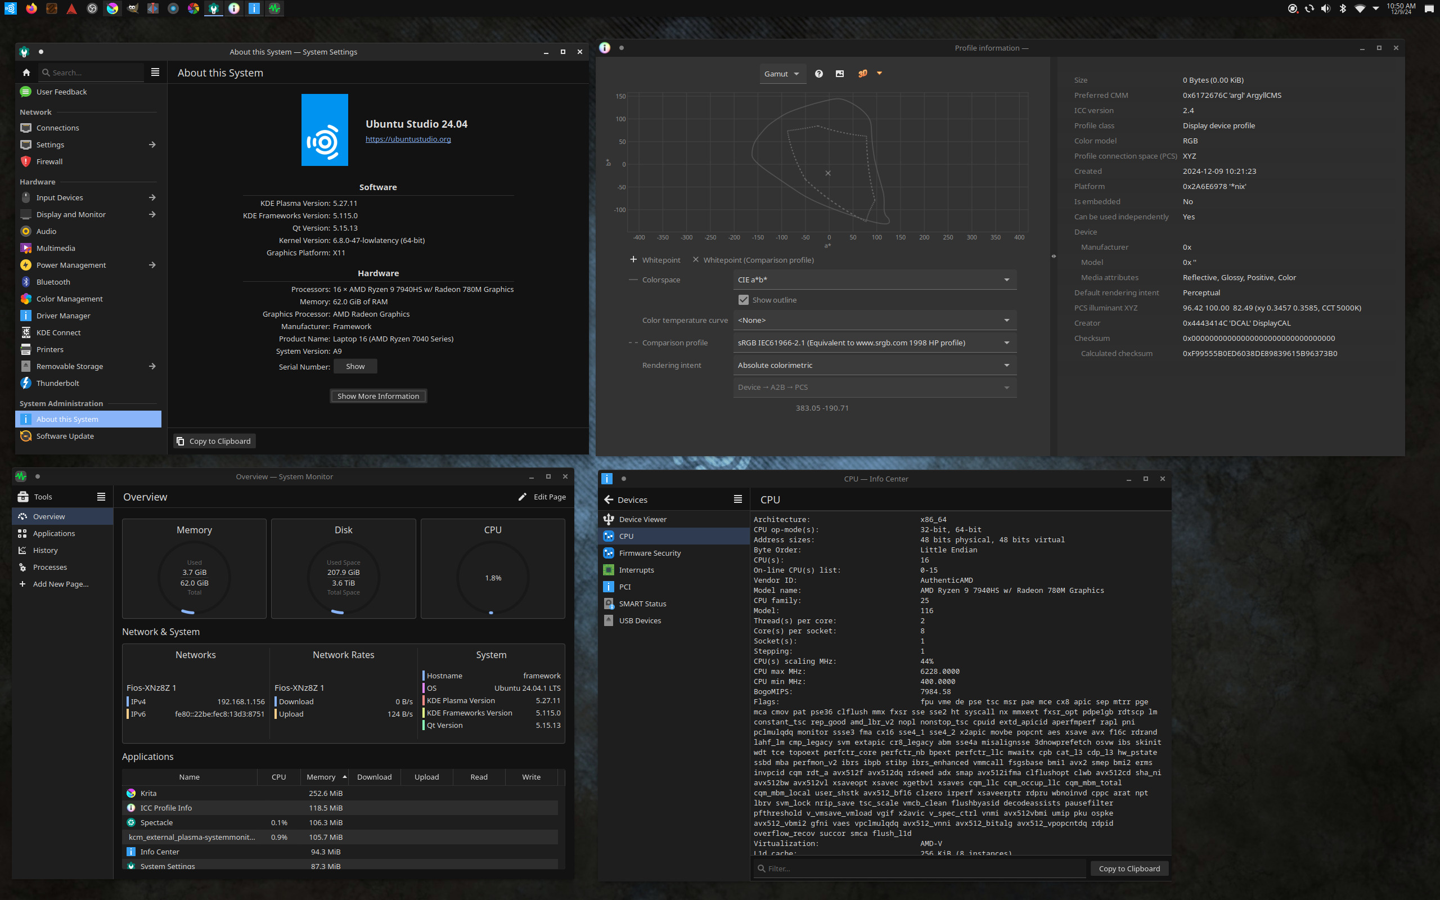
Task: Click the clock showing 10:50 AM
Action: point(1401,8)
